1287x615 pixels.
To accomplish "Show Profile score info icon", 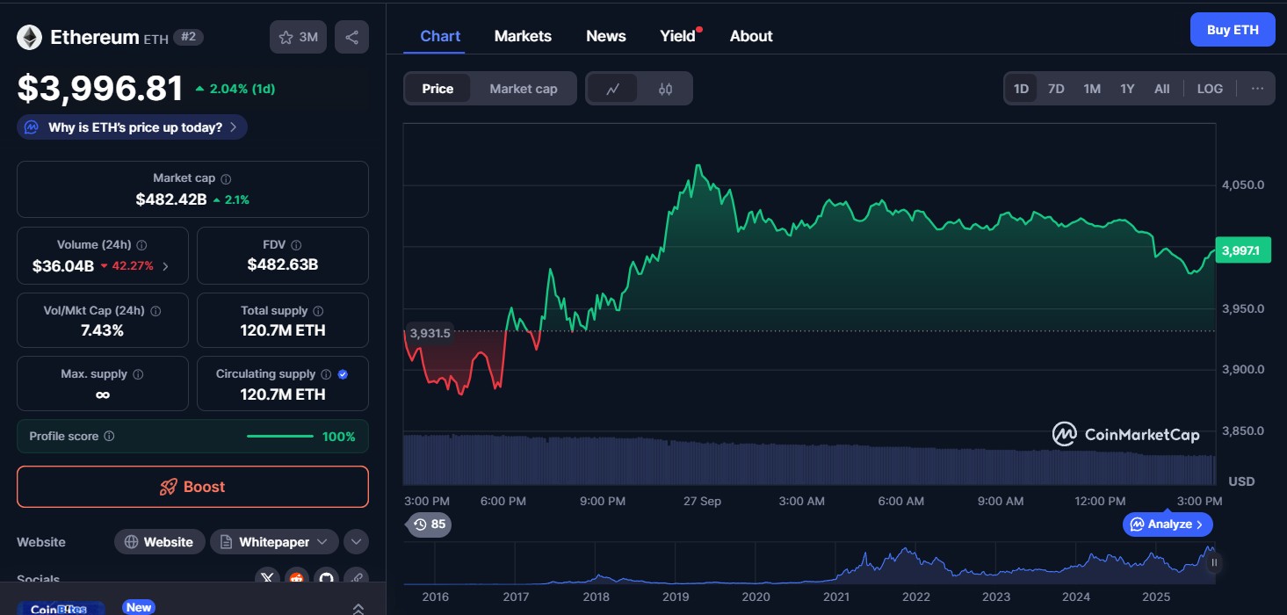I will tap(109, 436).
